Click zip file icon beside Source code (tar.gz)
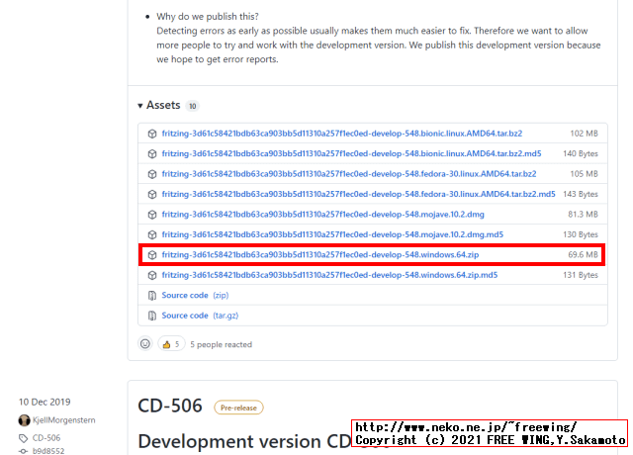Screen dimensions: 633x455 point(152,316)
